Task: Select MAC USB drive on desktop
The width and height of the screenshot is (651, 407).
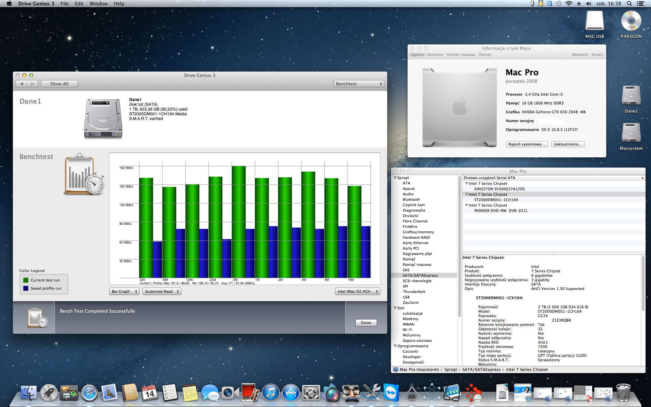Action: pyautogui.click(x=594, y=25)
